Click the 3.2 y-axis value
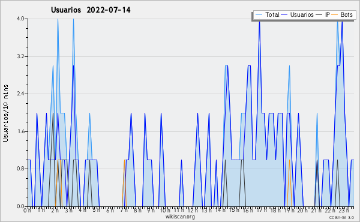This screenshot has height=222, width=360. 20,56
